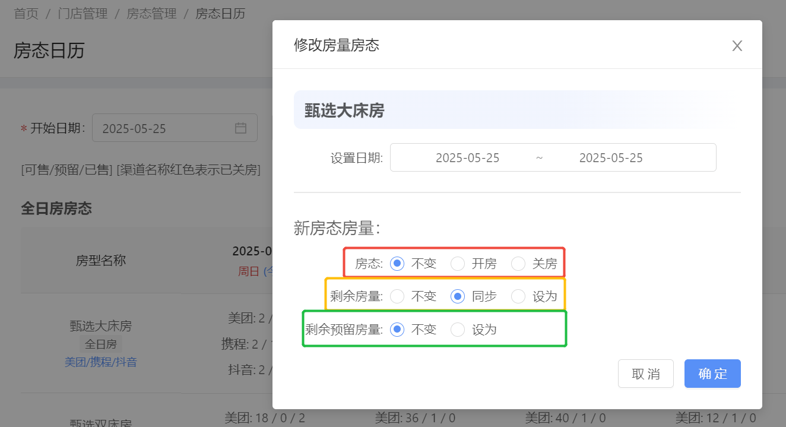Choose 同步 for 剩余房量
786x427 pixels.
tap(458, 296)
